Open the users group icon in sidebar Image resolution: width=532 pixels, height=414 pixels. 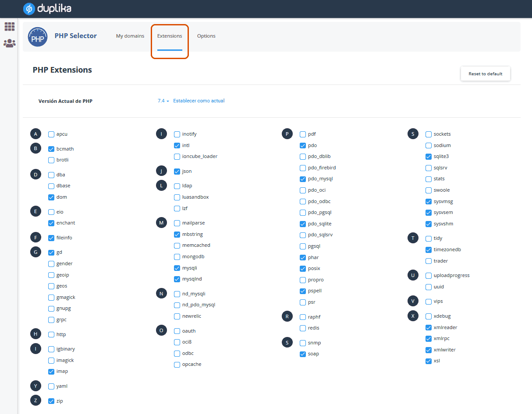coord(10,43)
